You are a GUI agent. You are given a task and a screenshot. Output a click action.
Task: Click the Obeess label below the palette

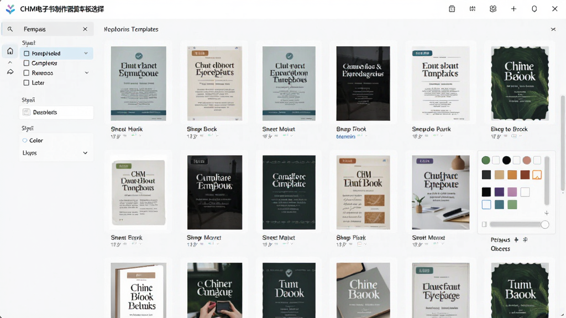click(500, 249)
